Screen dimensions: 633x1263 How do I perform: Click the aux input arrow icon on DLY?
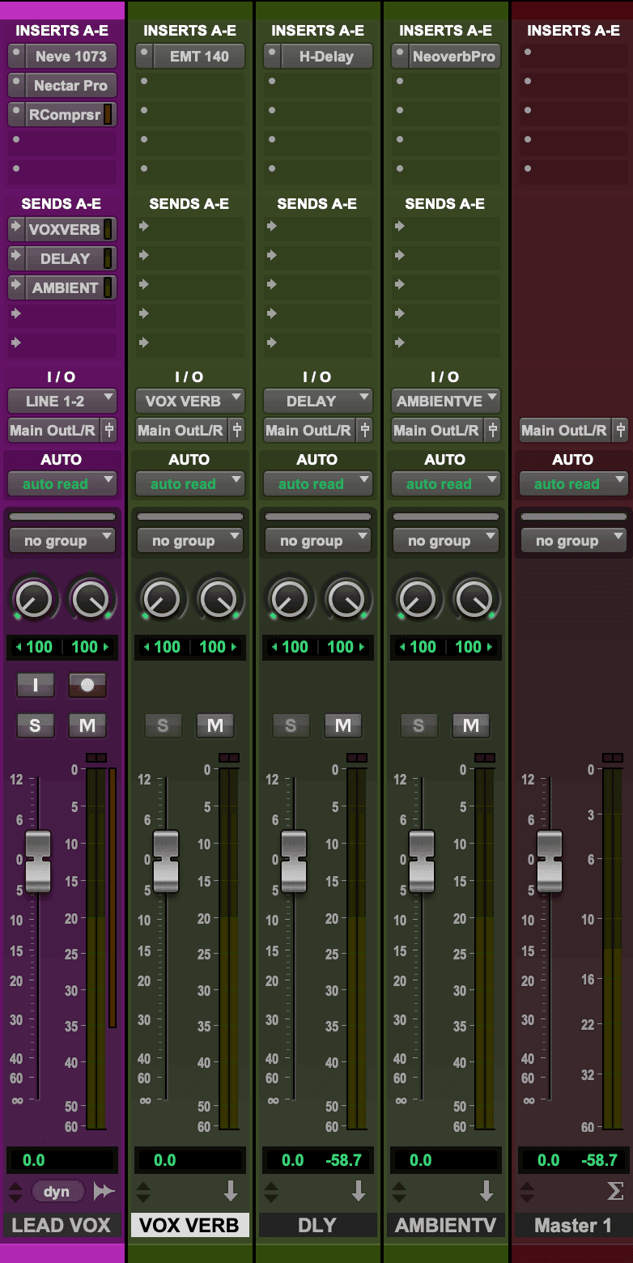[359, 1191]
